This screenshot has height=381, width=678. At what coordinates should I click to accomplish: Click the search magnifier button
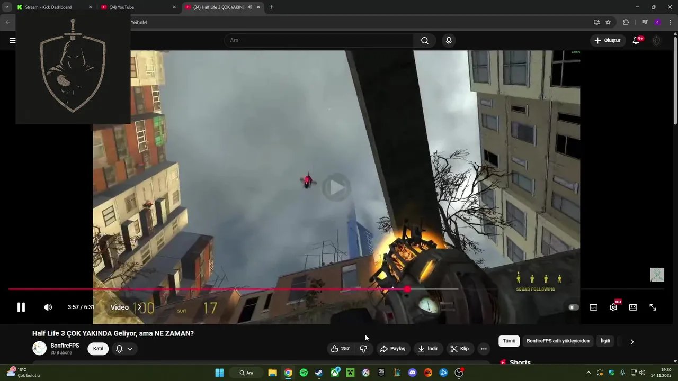pos(425,41)
